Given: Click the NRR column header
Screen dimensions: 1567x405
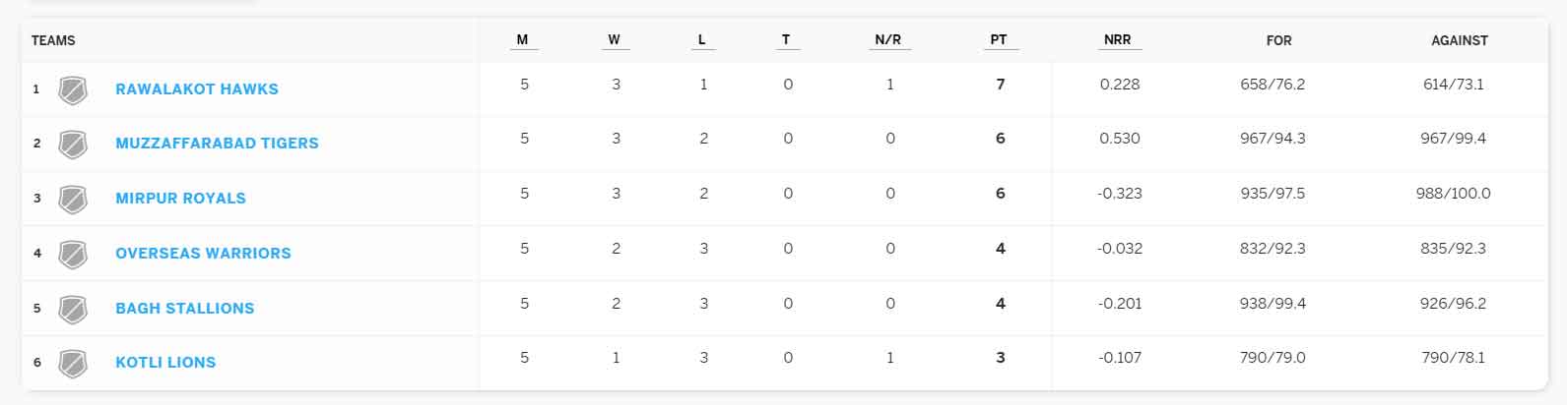Looking at the screenshot, I should pos(1117,40).
